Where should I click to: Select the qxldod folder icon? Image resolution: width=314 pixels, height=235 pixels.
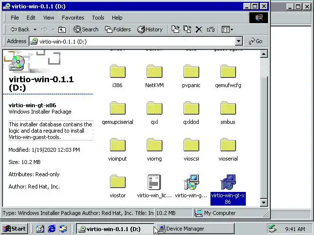pyautogui.click(x=191, y=108)
